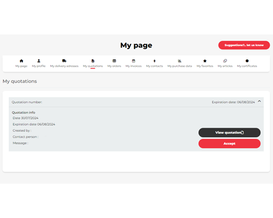Click the home icon above My page
273x218 pixels.
(x=21, y=61)
